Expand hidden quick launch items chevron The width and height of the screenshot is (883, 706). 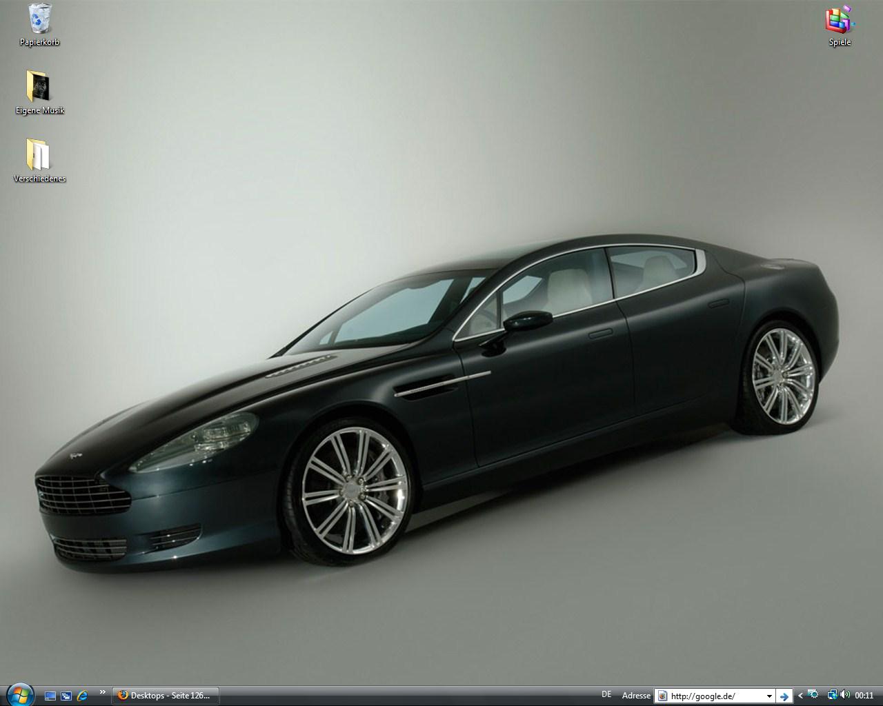tap(103, 692)
